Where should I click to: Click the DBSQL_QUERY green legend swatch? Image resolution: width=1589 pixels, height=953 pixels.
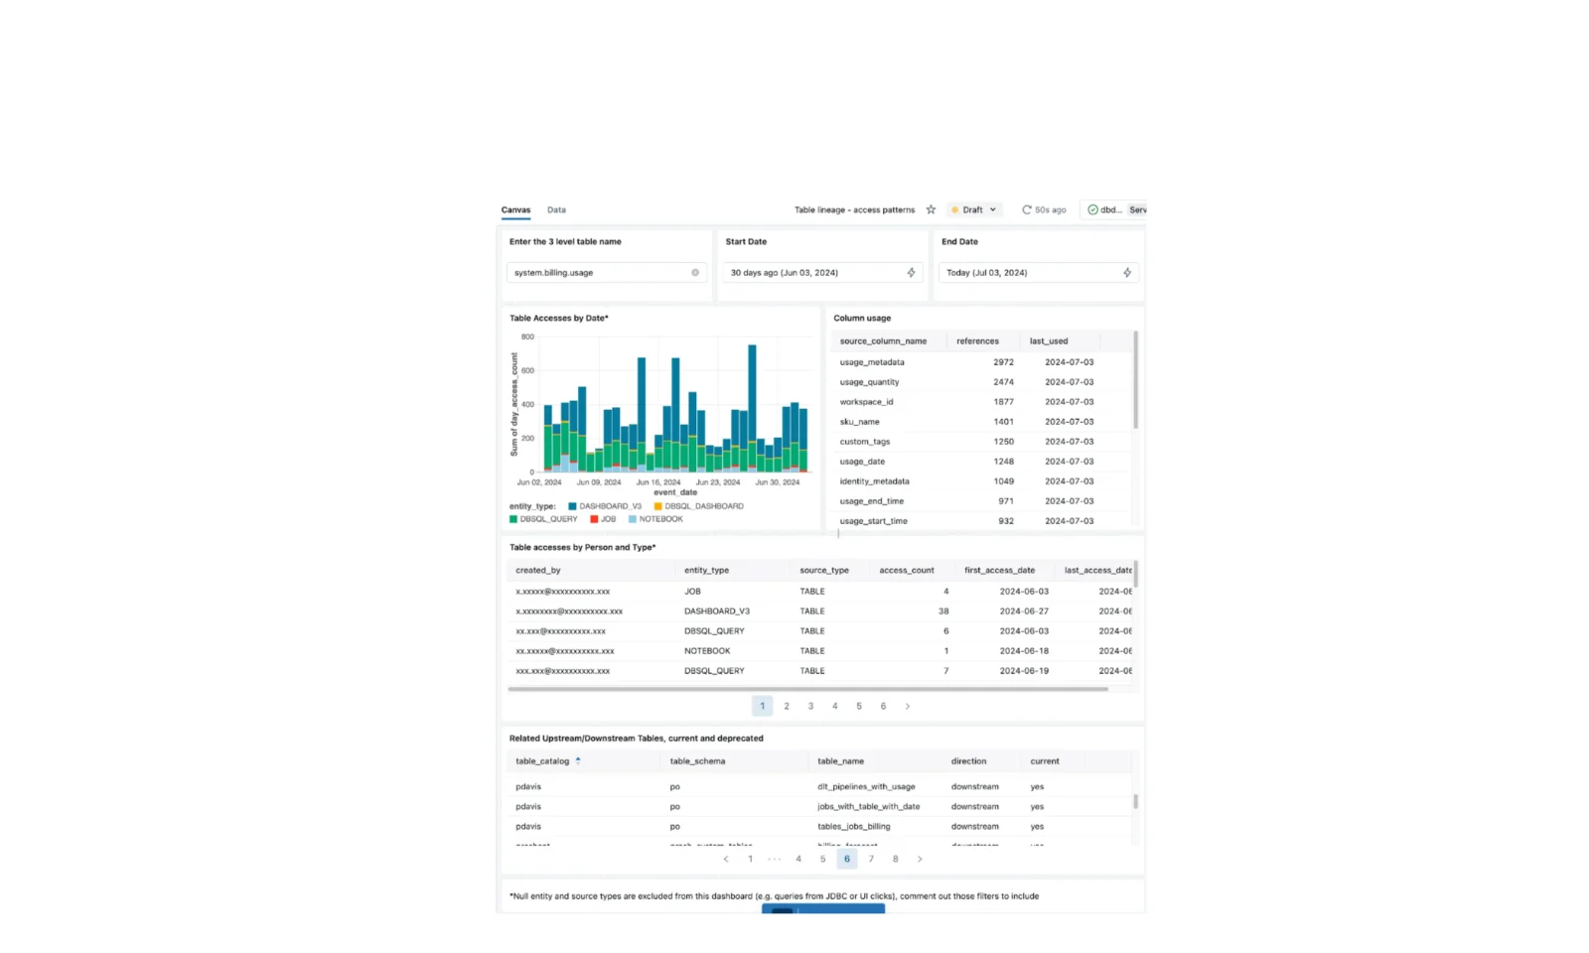pyautogui.click(x=513, y=519)
